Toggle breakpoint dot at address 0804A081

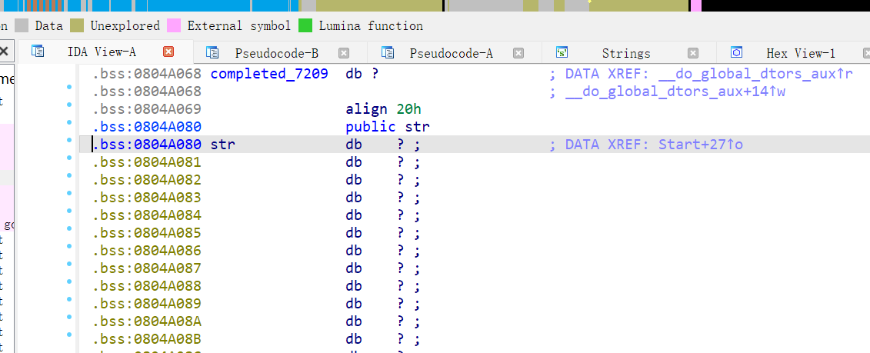(x=69, y=162)
